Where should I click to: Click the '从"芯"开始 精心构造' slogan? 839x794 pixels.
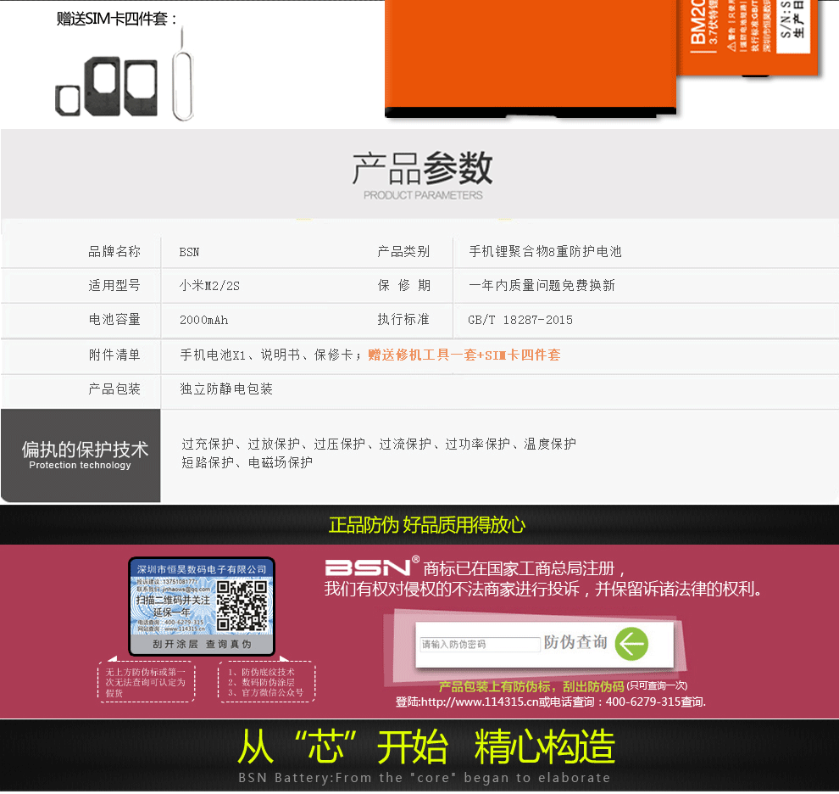tap(426, 746)
